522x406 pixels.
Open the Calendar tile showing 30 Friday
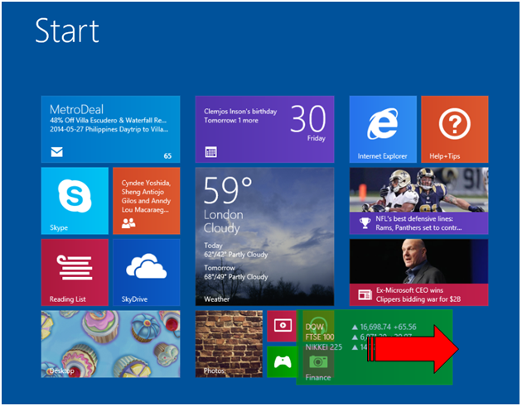264,129
